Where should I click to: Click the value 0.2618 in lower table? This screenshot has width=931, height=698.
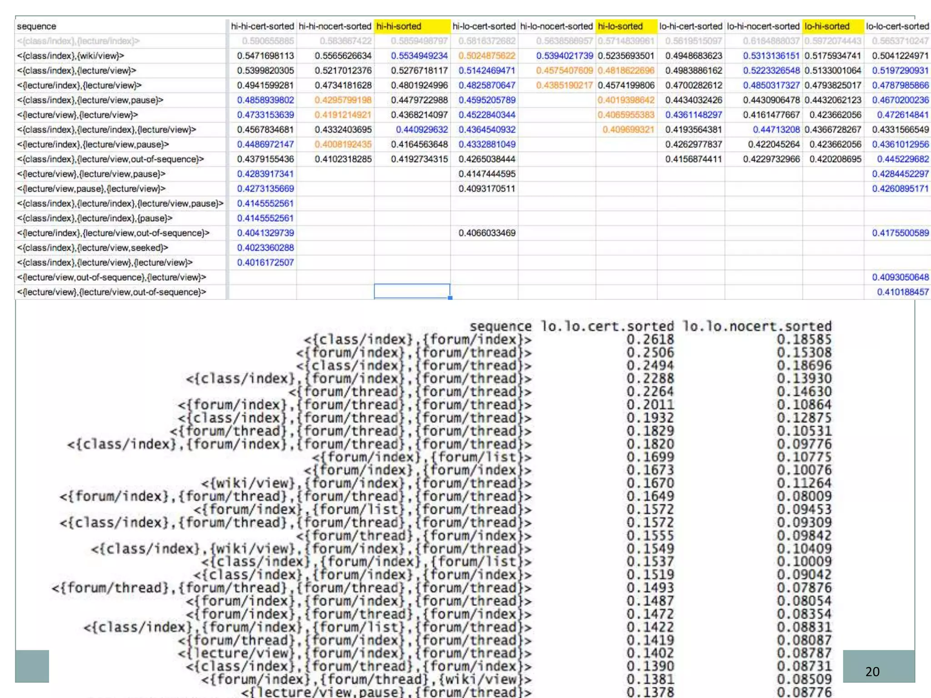tap(650, 339)
